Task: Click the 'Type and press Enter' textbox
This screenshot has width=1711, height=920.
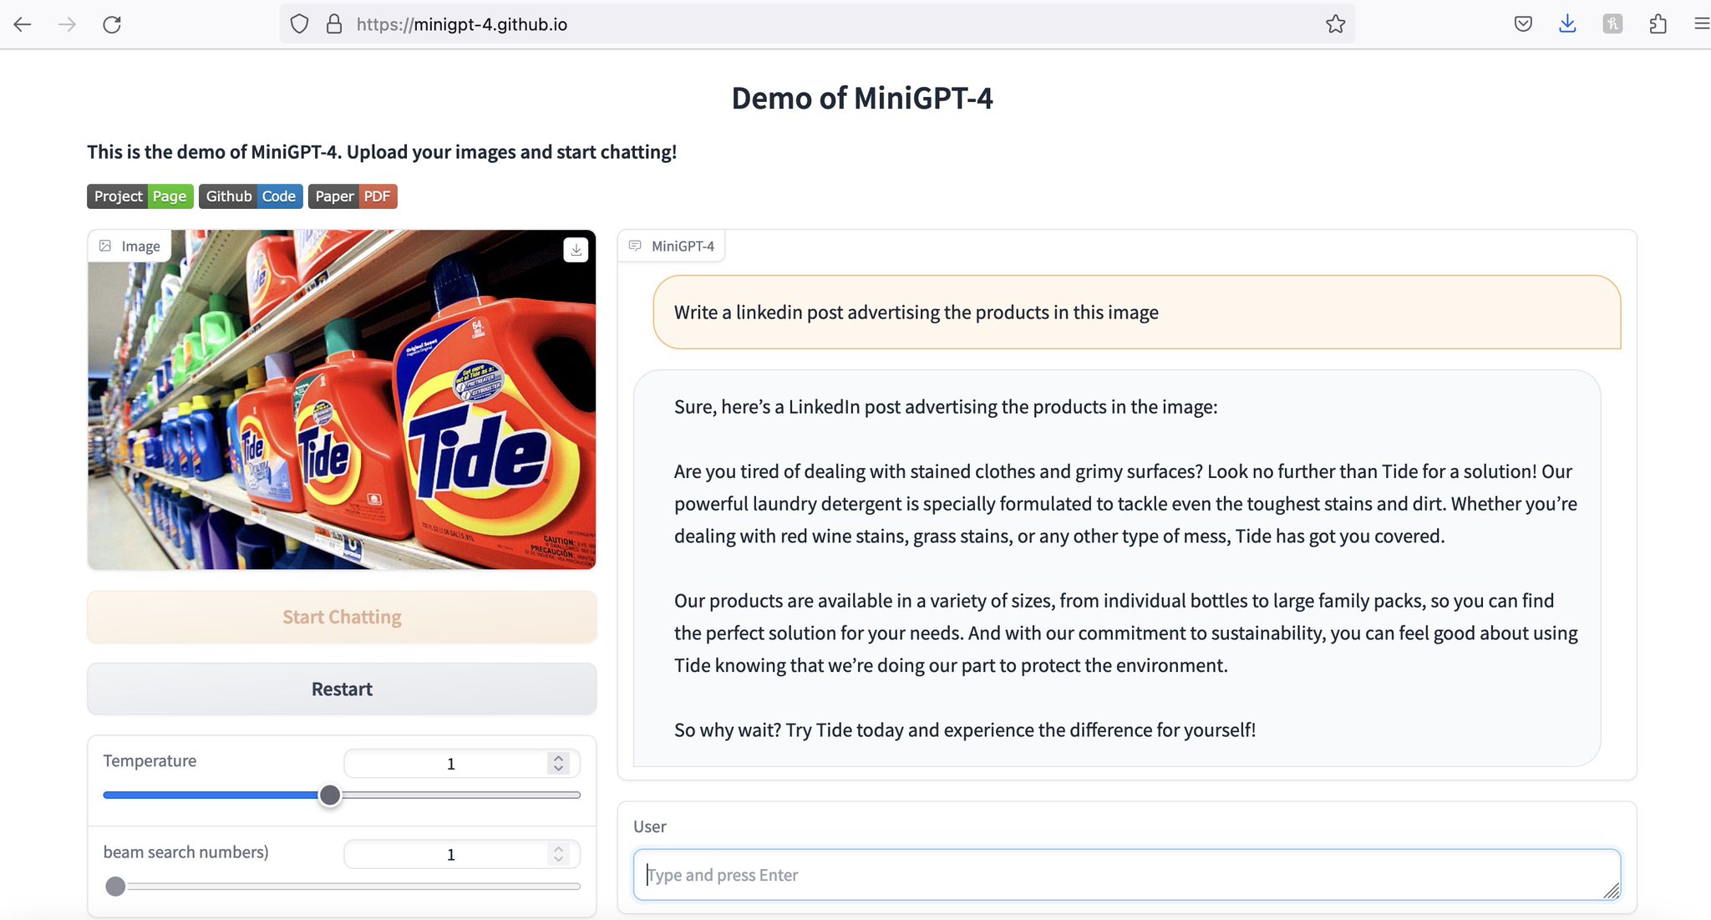Action: (x=1126, y=875)
